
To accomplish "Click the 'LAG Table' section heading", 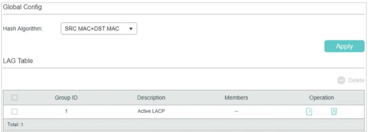I will coord(18,61).
